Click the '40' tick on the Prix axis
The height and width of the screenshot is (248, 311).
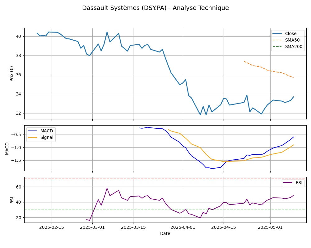click(x=18, y=36)
